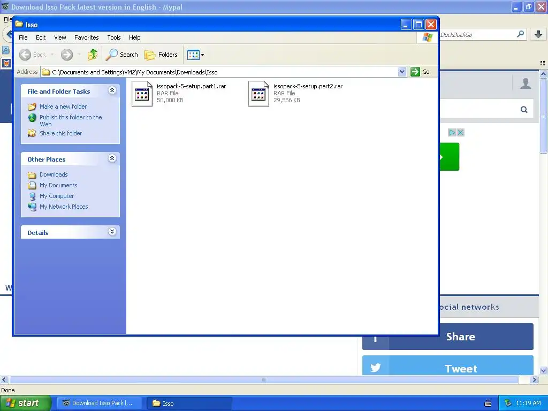Click the Up folder arrow icon
548x411 pixels.
93,55
